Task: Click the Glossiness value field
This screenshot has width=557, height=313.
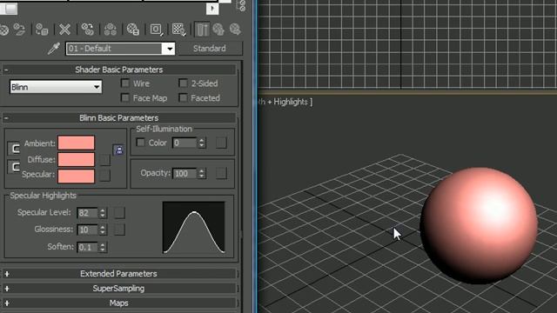Action: coord(87,230)
